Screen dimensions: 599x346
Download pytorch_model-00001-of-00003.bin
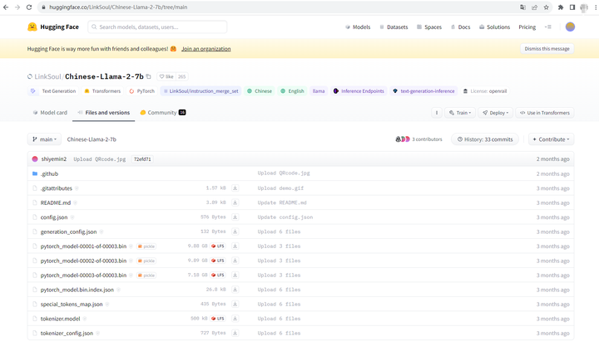click(235, 246)
